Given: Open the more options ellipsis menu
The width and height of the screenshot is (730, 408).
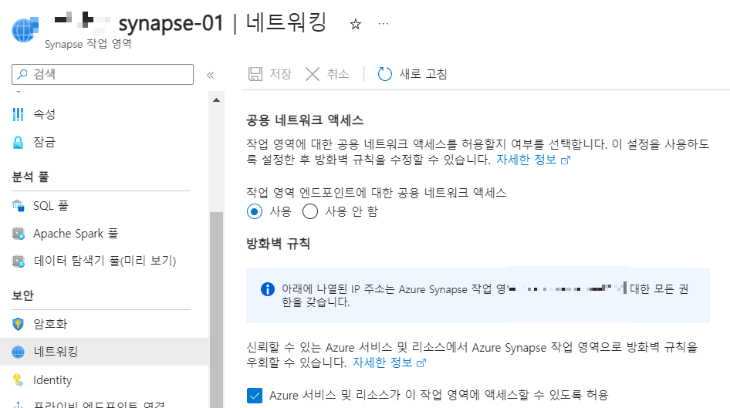Looking at the screenshot, I should 384,23.
